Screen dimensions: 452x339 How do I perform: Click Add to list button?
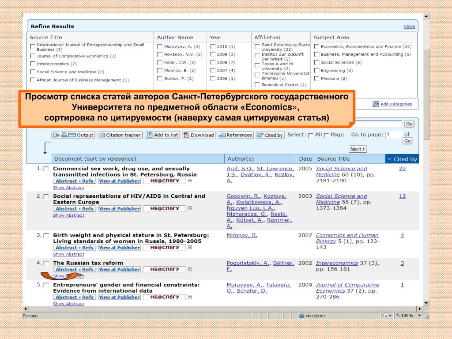coord(162,135)
